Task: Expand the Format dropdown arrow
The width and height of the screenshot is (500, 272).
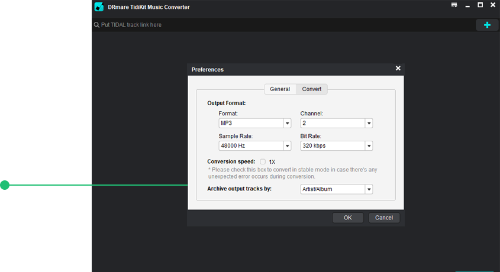Action: (288, 123)
